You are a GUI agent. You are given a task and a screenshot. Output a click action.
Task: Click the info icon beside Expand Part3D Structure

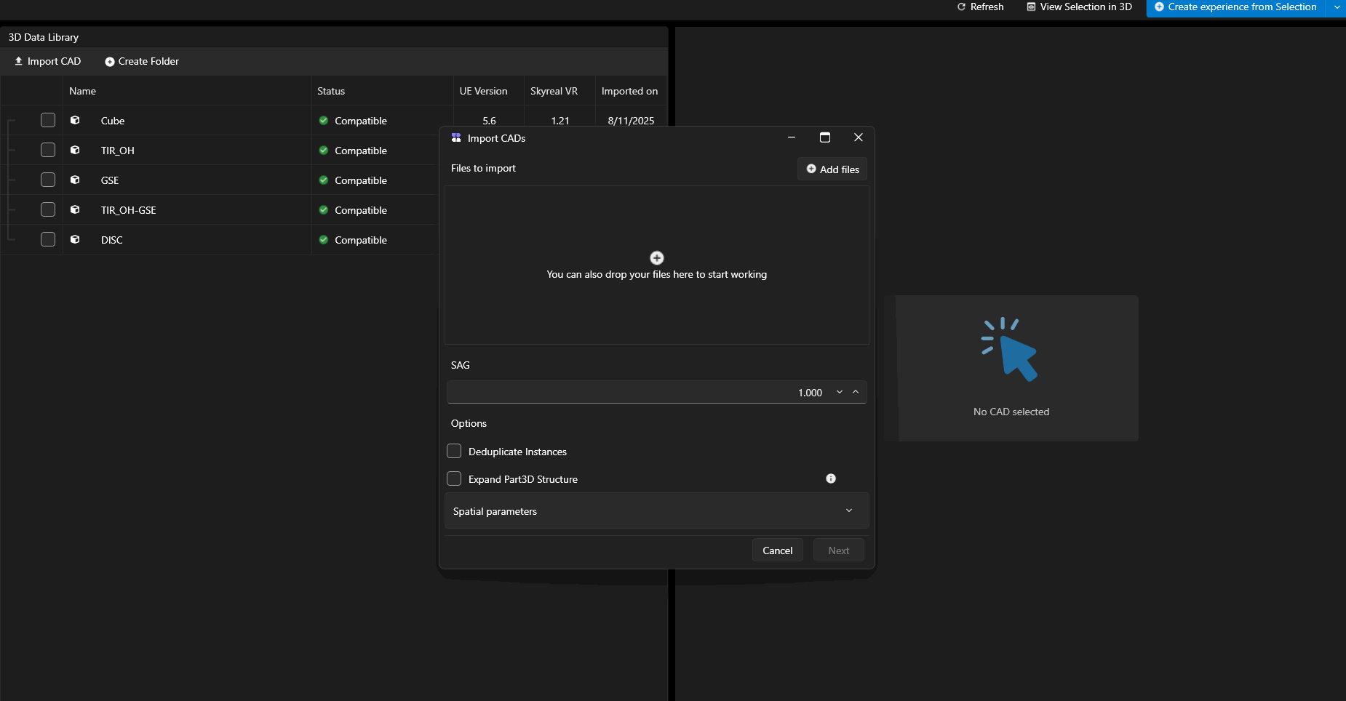831,478
